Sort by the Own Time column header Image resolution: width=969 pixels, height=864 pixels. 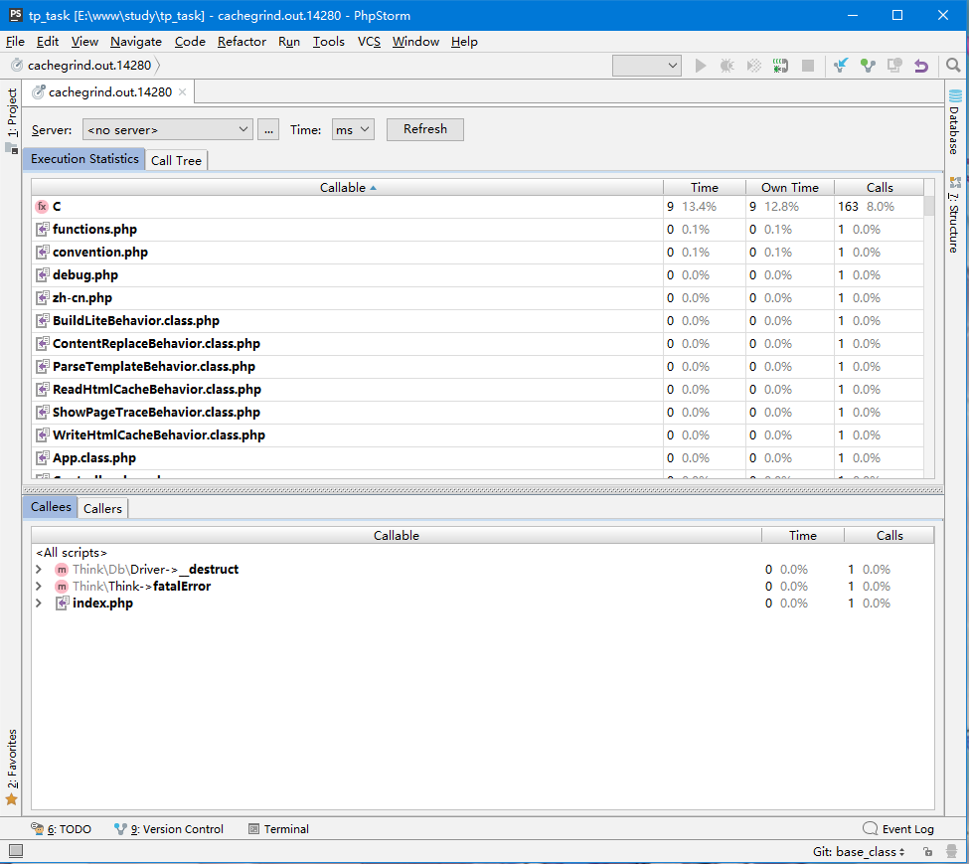pyautogui.click(x=790, y=187)
